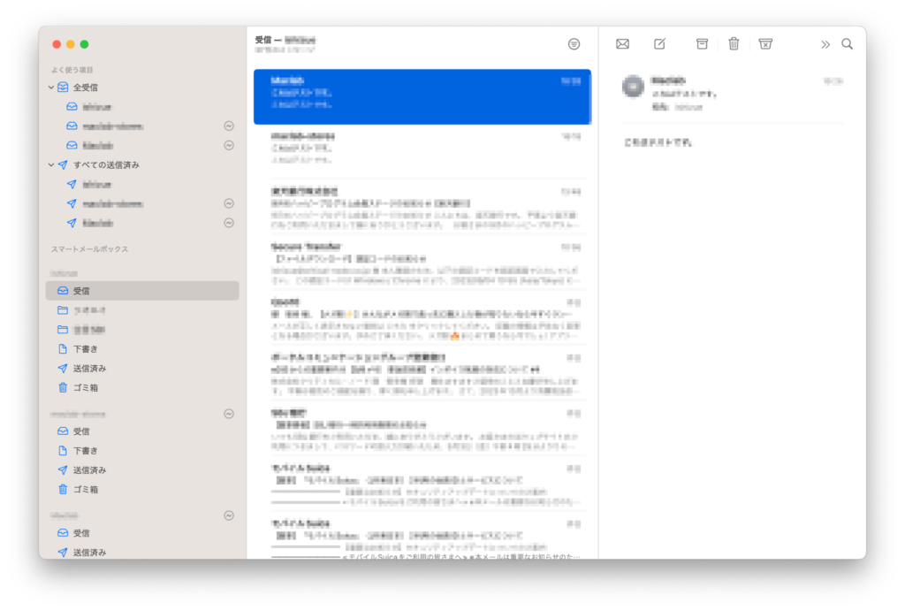The height and width of the screenshot is (610, 905).
Task: Select the blue highlighted message in list
Action: pos(422,97)
